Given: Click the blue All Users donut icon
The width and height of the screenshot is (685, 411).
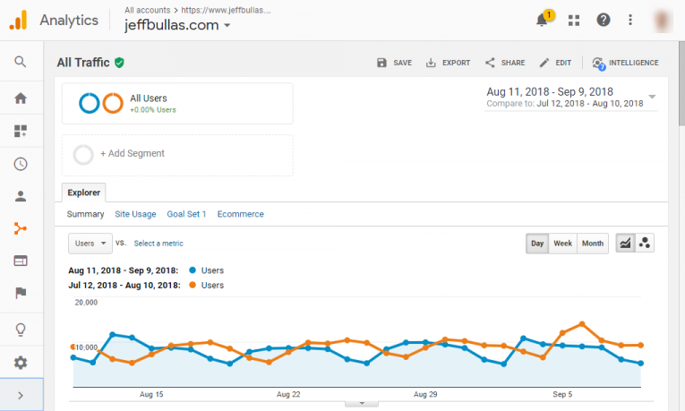Looking at the screenshot, I should click(x=90, y=103).
